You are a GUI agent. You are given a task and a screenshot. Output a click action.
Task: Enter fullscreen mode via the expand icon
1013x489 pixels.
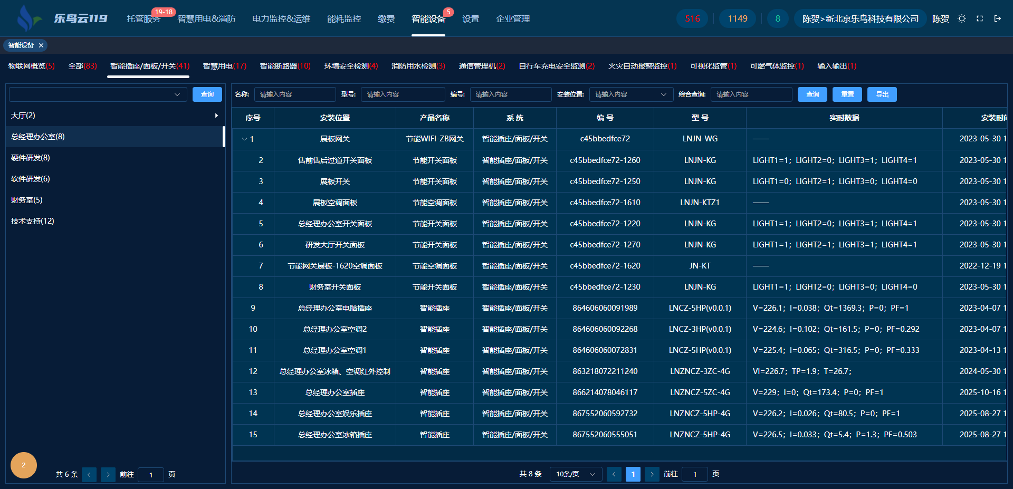(x=980, y=18)
